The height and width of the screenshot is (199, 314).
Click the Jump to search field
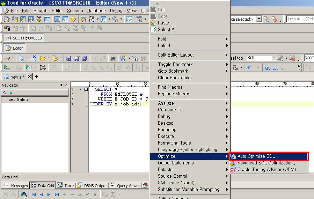(x=300, y=19)
